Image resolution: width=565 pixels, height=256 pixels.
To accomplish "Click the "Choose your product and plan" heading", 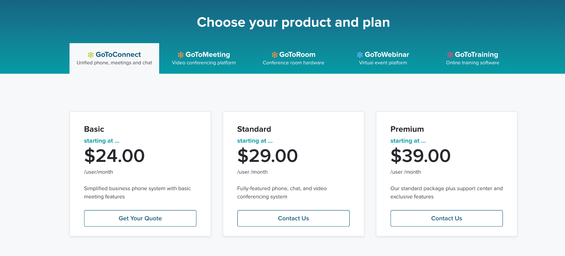I will (x=293, y=22).
